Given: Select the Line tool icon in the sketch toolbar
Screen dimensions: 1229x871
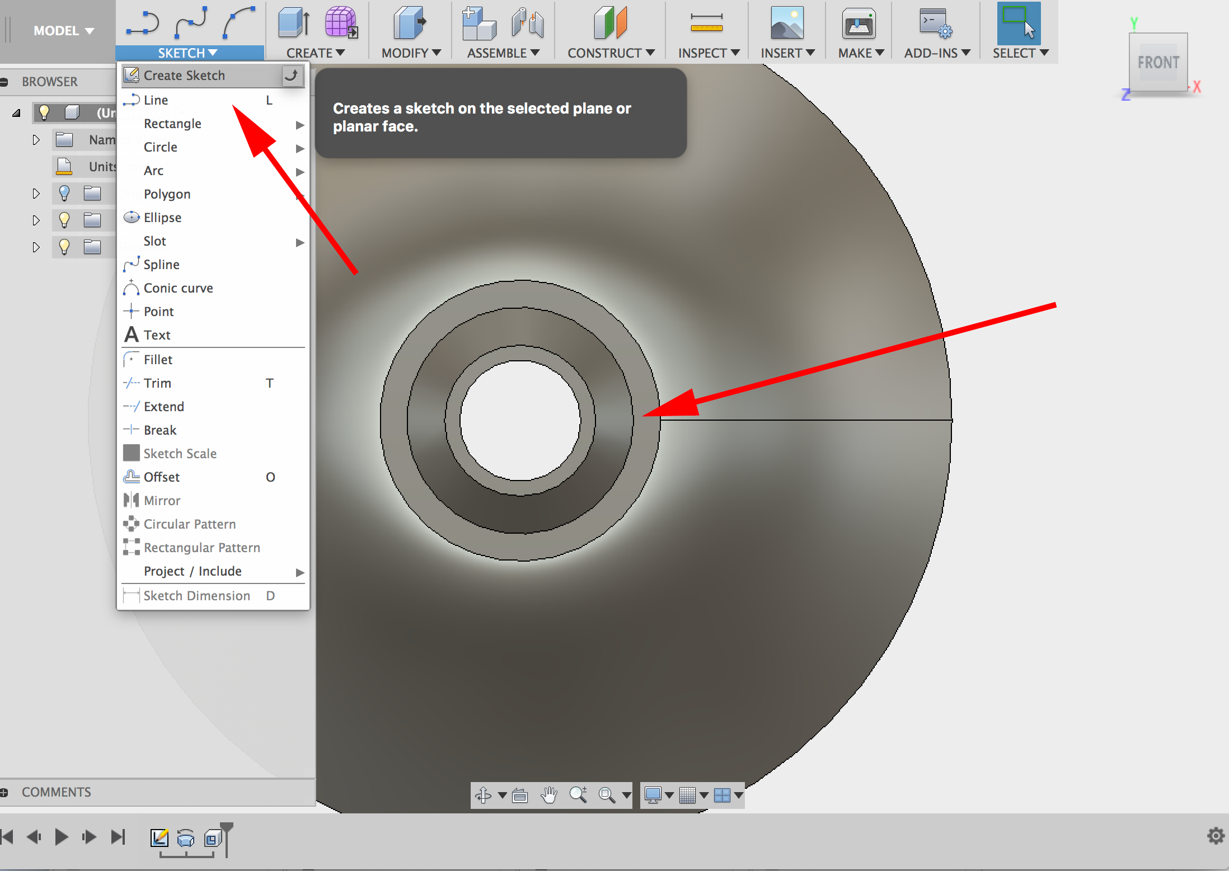Looking at the screenshot, I should point(142,23).
